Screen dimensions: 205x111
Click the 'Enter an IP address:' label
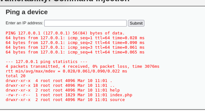(x=24, y=23)
